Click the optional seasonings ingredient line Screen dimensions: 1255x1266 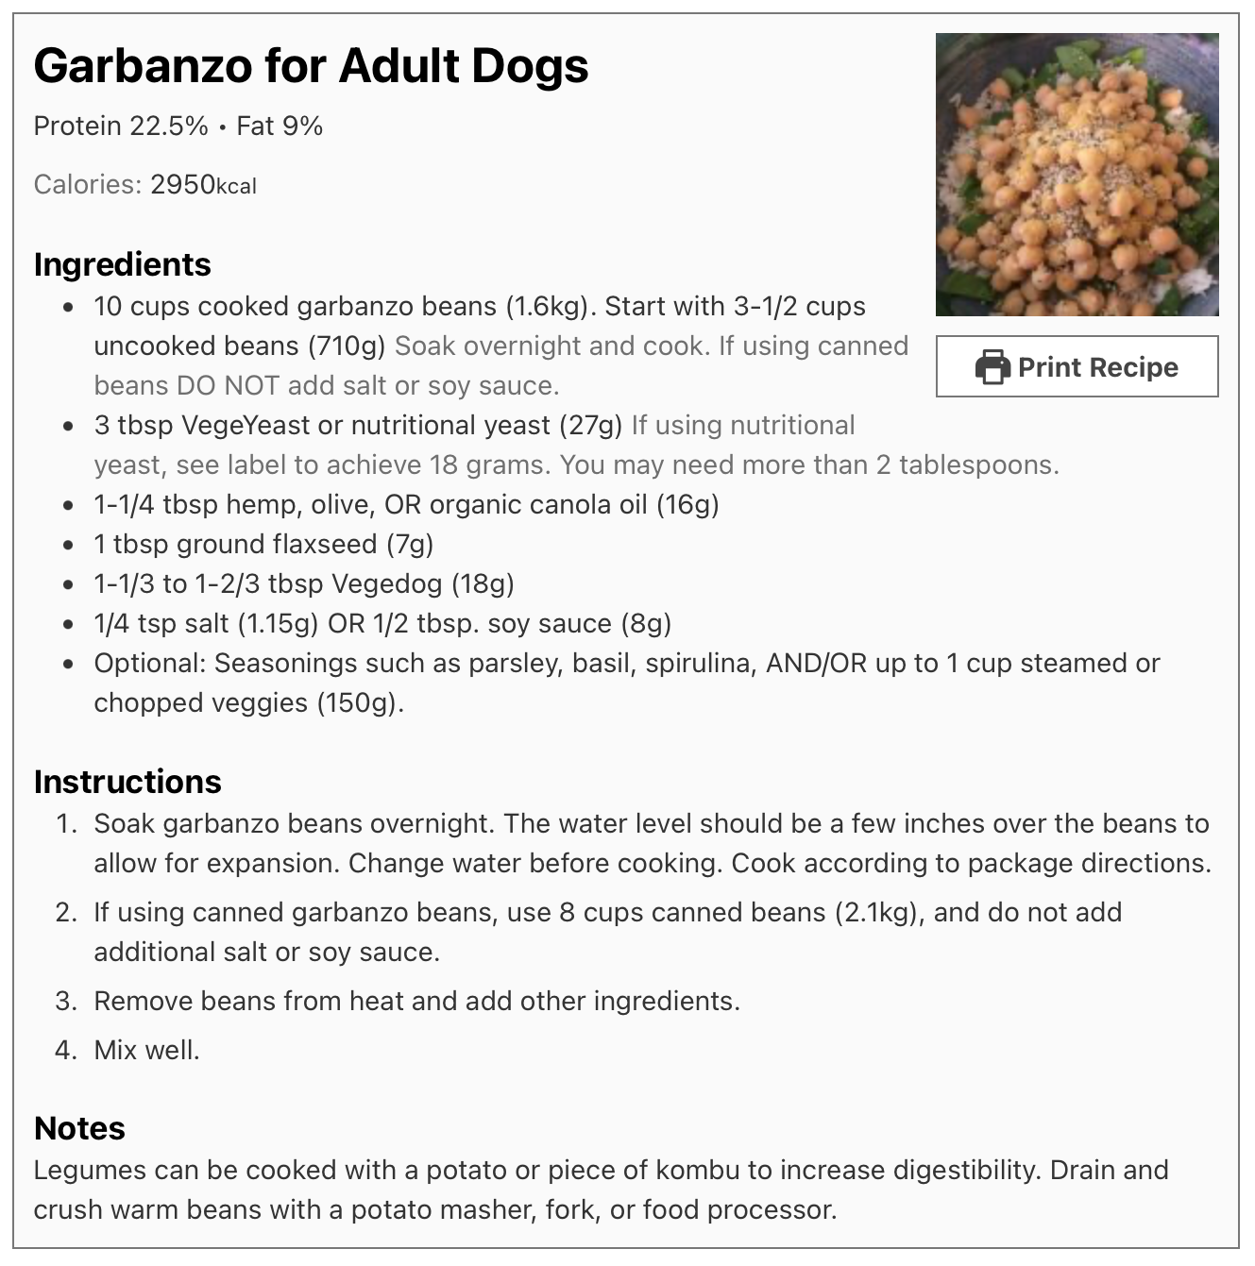[x=625, y=664]
